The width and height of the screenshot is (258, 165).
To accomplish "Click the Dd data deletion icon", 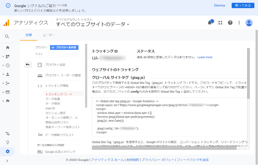I will (40, 135).
